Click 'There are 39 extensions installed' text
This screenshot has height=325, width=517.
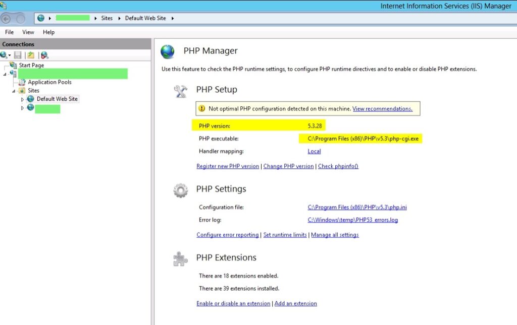click(x=239, y=289)
